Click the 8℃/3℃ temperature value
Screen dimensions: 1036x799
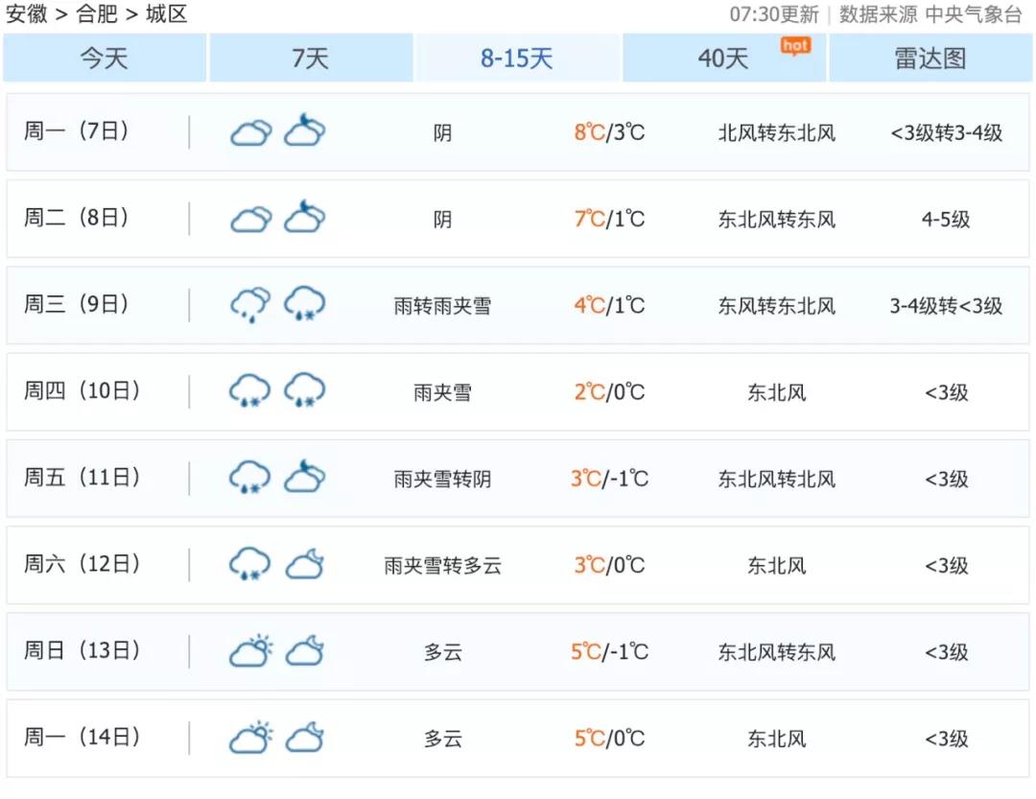(609, 132)
